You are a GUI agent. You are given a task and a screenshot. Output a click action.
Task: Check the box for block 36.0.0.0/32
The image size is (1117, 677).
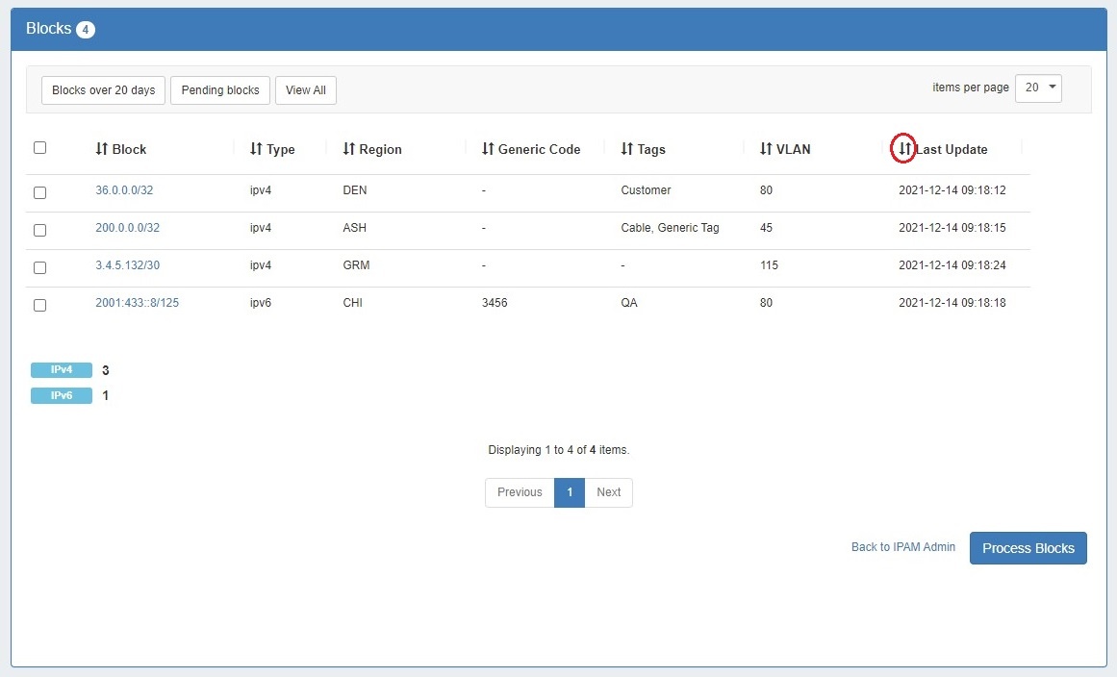coord(39,192)
